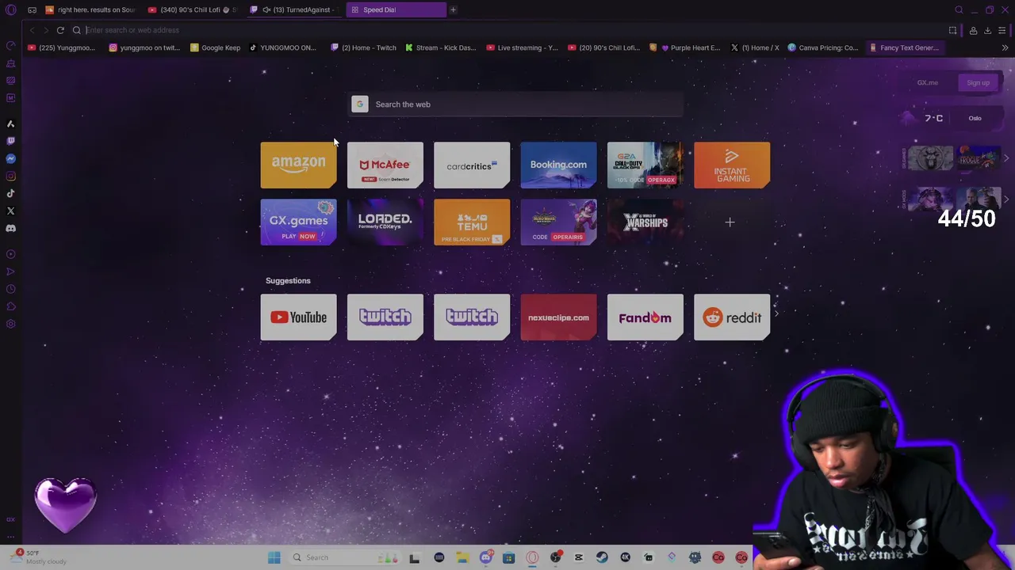Click the address bar field
The height and width of the screenshot is (570, 1015).
click(507, 30)
